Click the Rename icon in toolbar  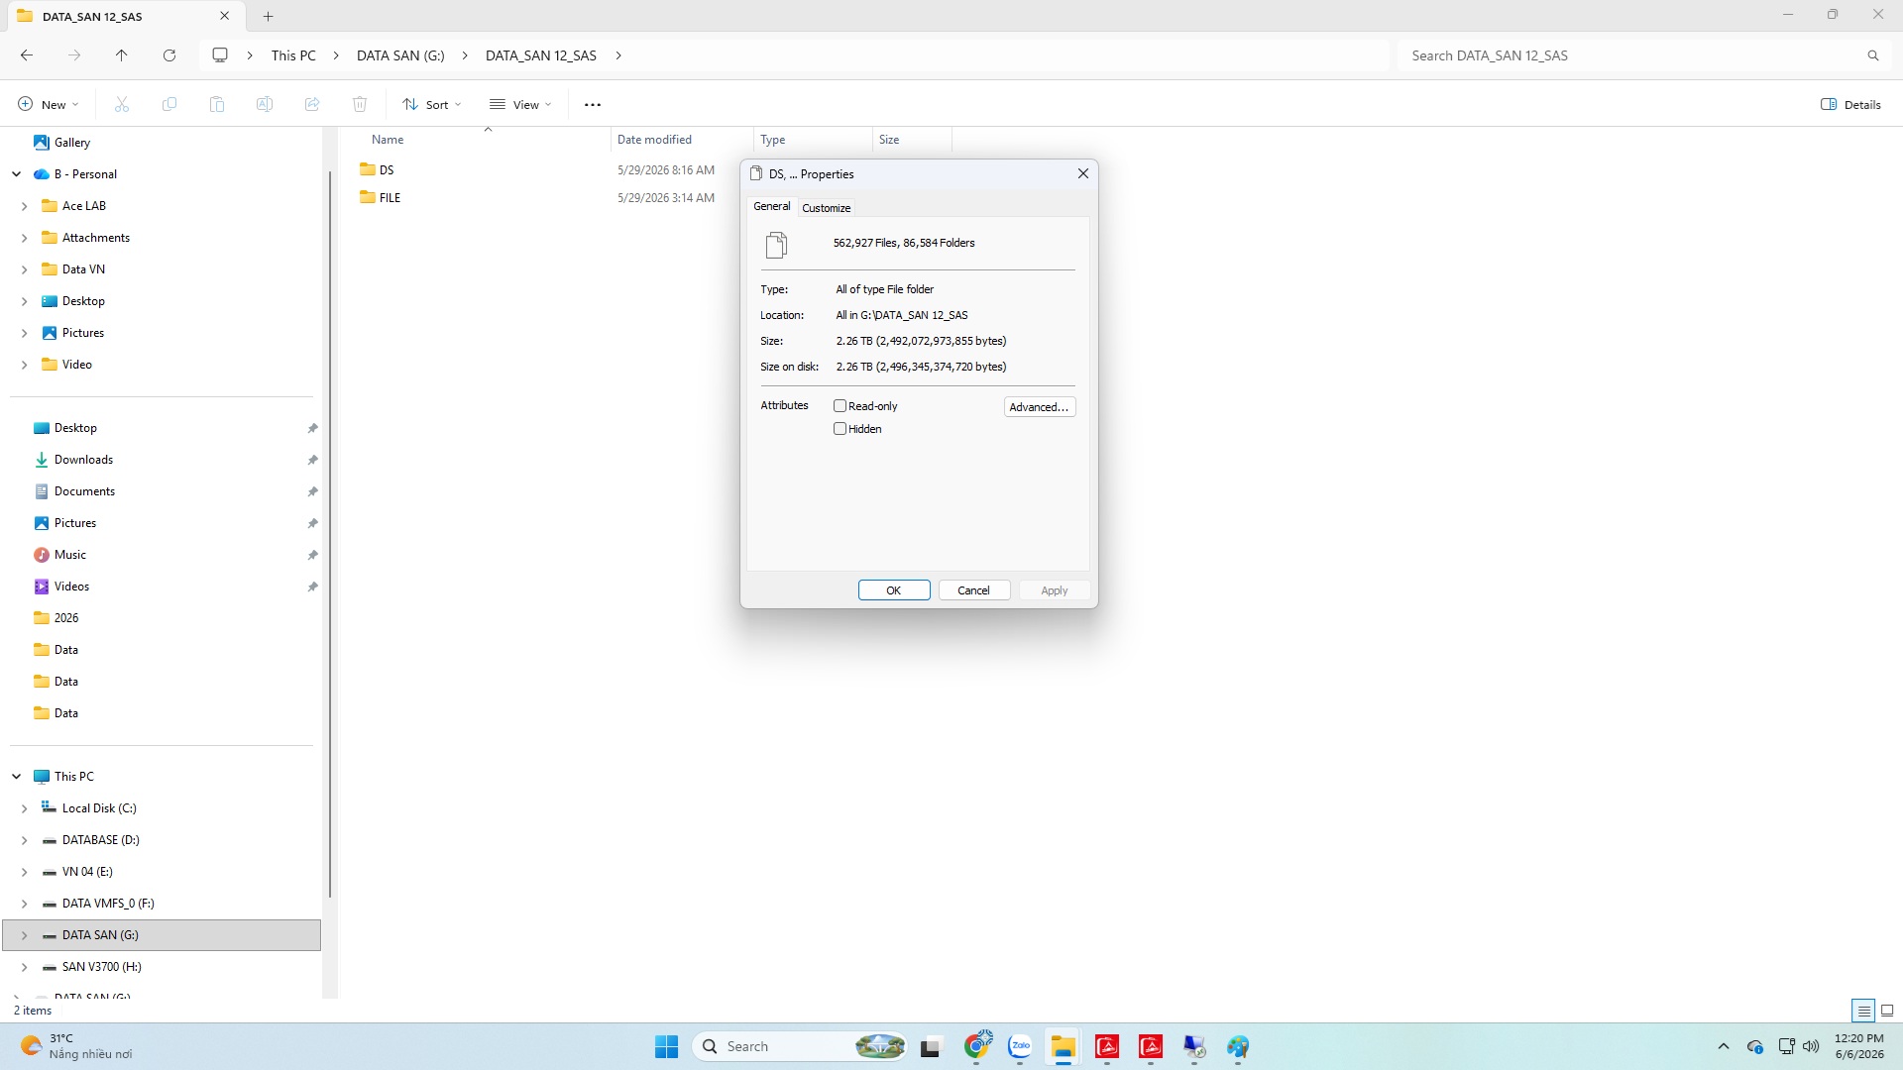click(x=265, y=104)
